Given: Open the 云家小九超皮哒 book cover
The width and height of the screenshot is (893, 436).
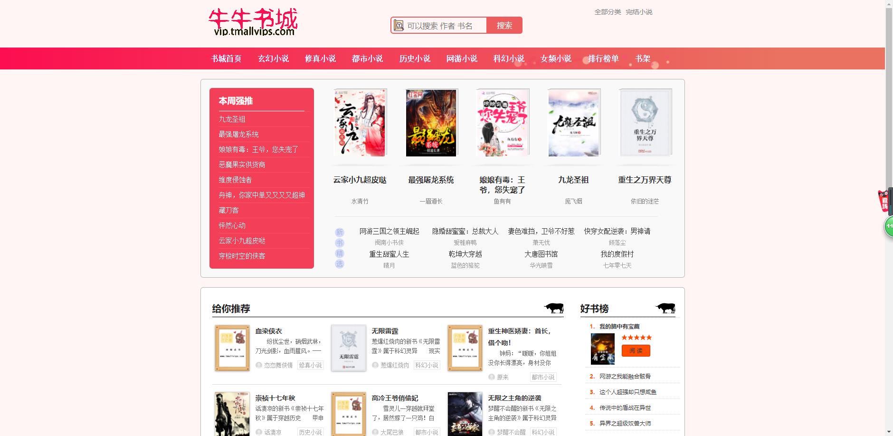Looking at the screenshot, I should coord(360,123).
